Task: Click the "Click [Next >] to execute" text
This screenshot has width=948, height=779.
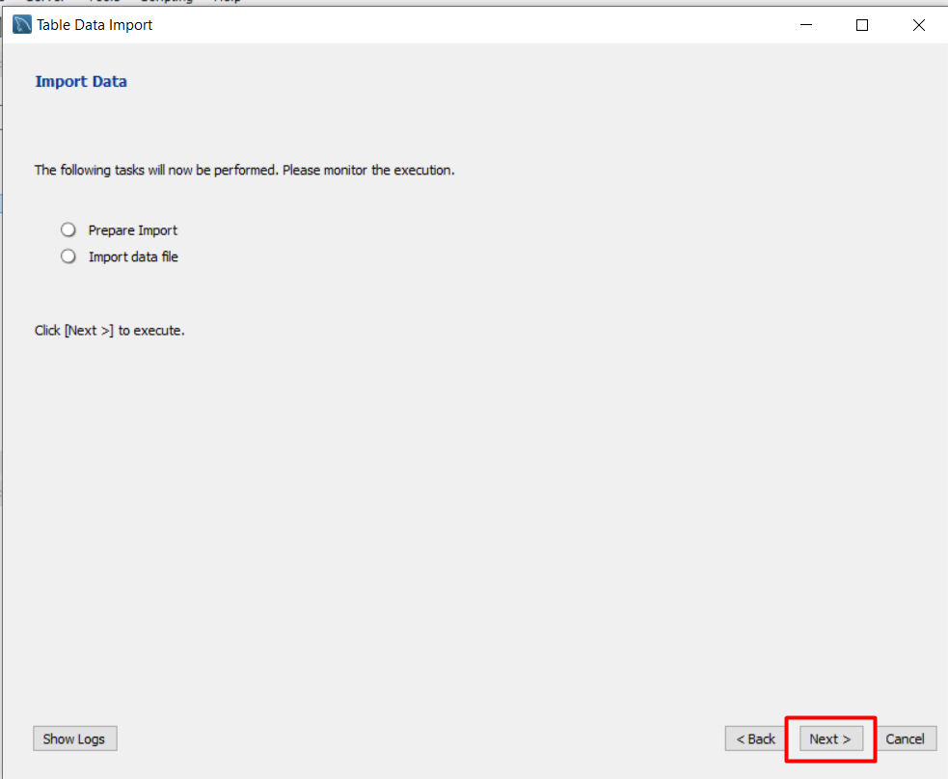Action: [x=109, y=330]
